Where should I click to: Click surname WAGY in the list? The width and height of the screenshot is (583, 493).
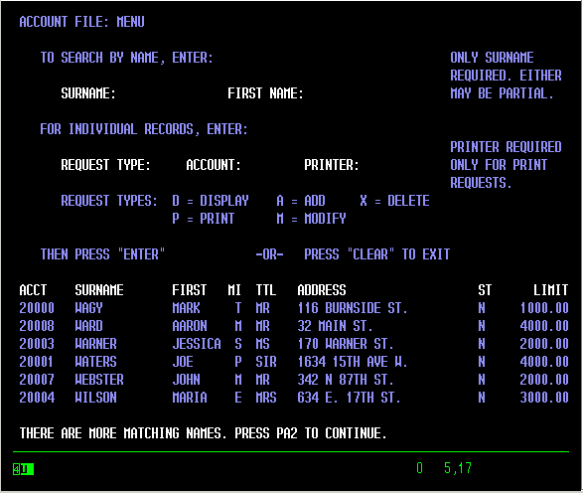88,308
